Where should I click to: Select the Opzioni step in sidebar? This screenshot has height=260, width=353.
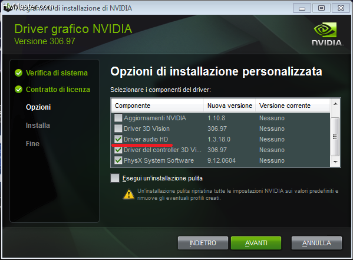[x=38, y=107]
